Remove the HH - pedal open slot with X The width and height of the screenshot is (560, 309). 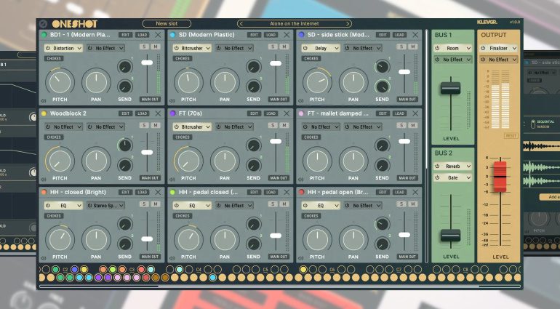click(416, 192)
